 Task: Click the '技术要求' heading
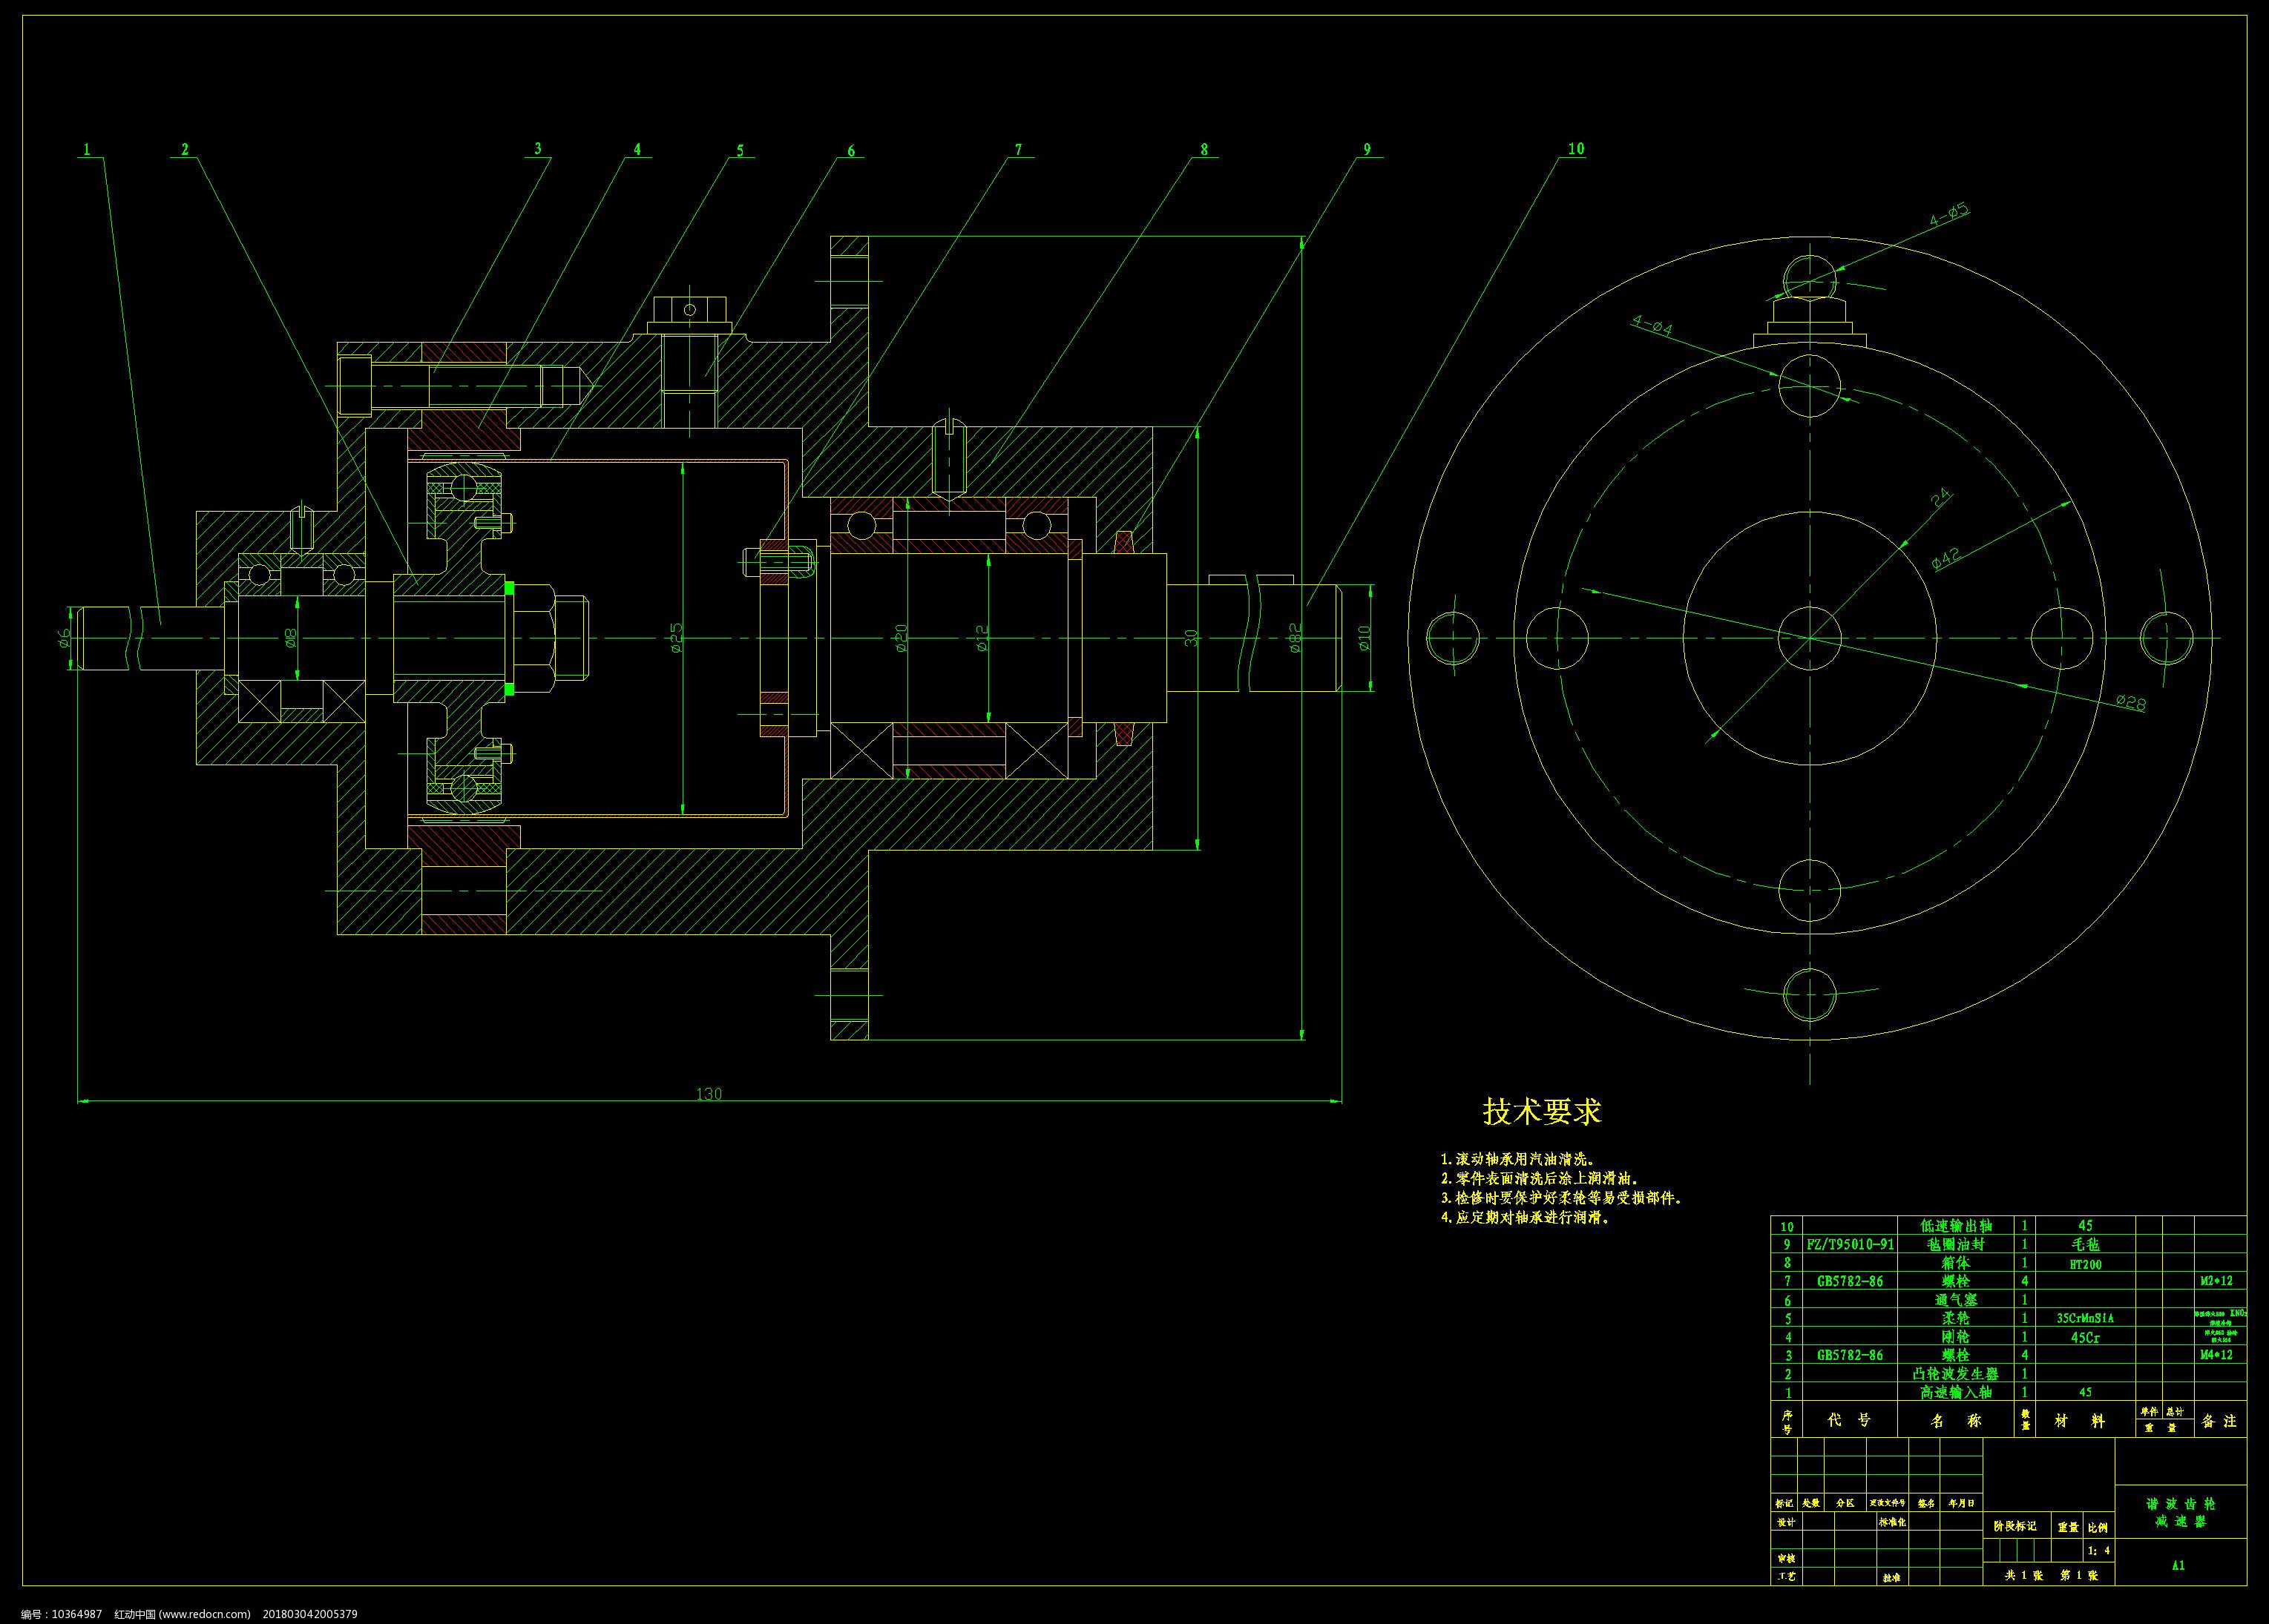click(1542, 1111)
